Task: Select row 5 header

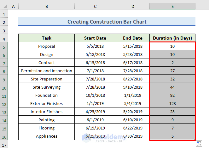Action: [x=4, y=47]
